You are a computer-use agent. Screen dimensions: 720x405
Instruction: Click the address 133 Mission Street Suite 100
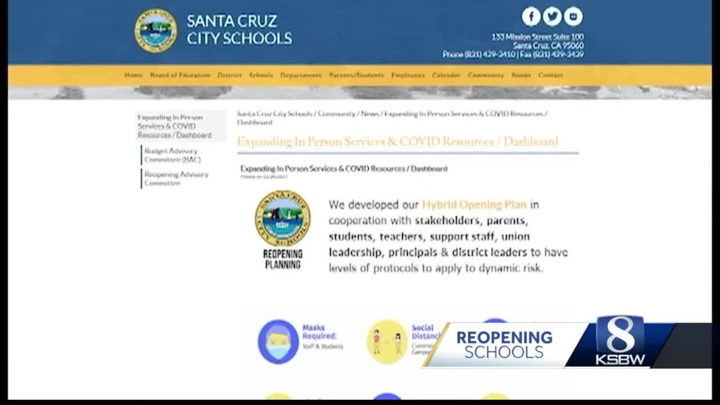click(538, 37)
